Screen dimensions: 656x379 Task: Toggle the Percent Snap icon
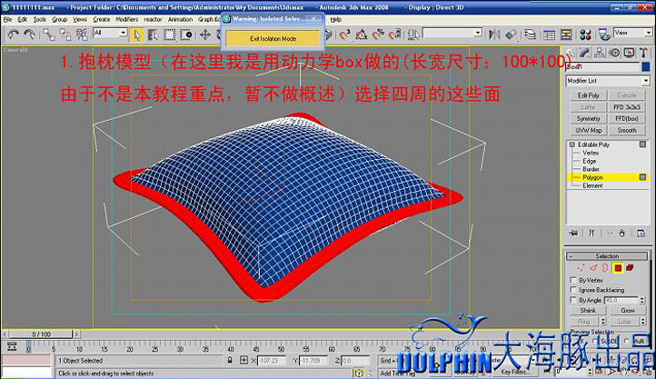(378, 35)
